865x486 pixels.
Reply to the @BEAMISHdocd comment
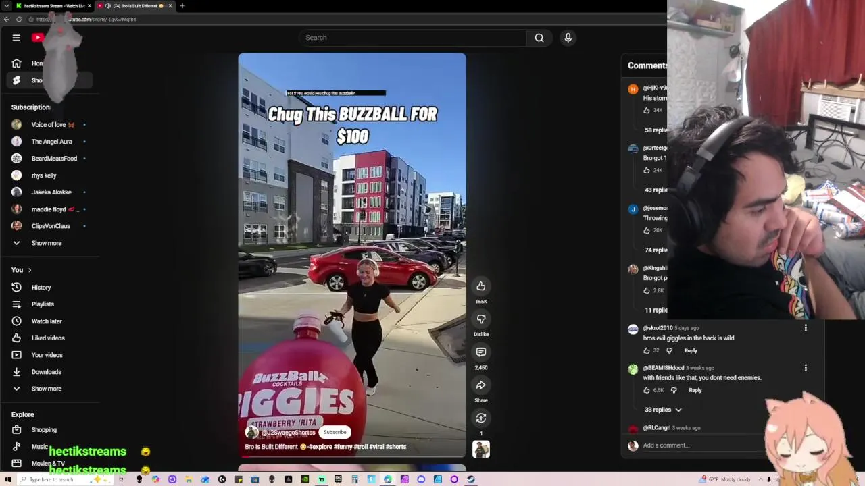[x=695, y=390]
